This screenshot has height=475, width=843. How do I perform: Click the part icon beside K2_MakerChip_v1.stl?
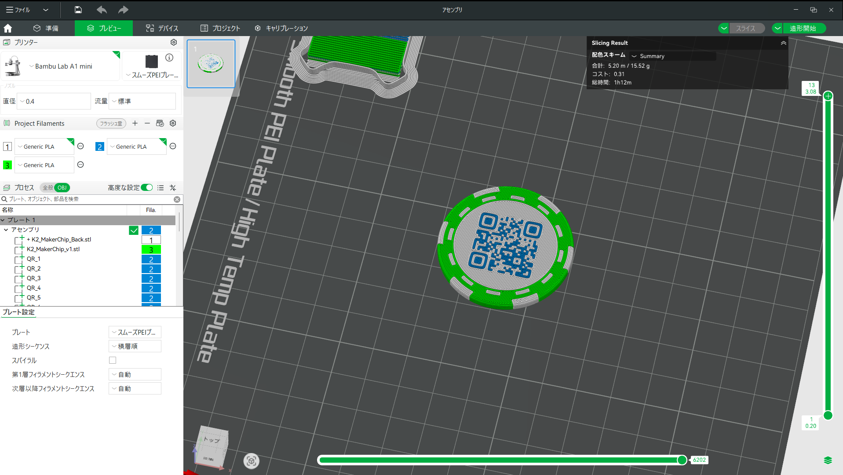click(x=19, y=249)
